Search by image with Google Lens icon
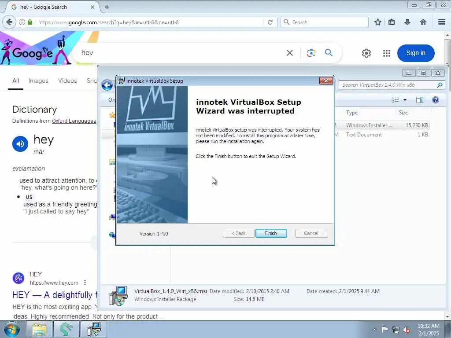 tap(311, 53)
